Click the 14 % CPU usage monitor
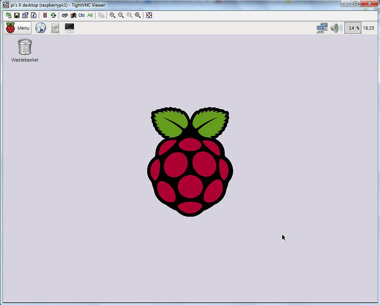This screenshot has height=305, width=380. pyautogui.click(x=353, y=28)
